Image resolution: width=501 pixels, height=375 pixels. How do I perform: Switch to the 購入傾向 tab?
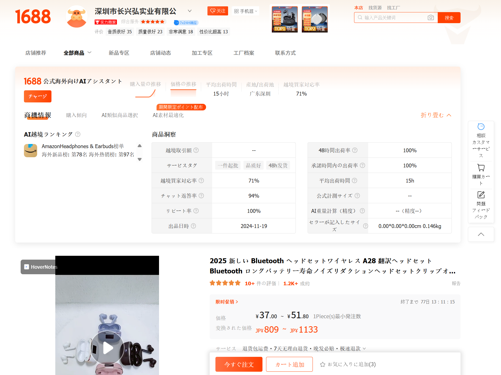coord(76,115)
